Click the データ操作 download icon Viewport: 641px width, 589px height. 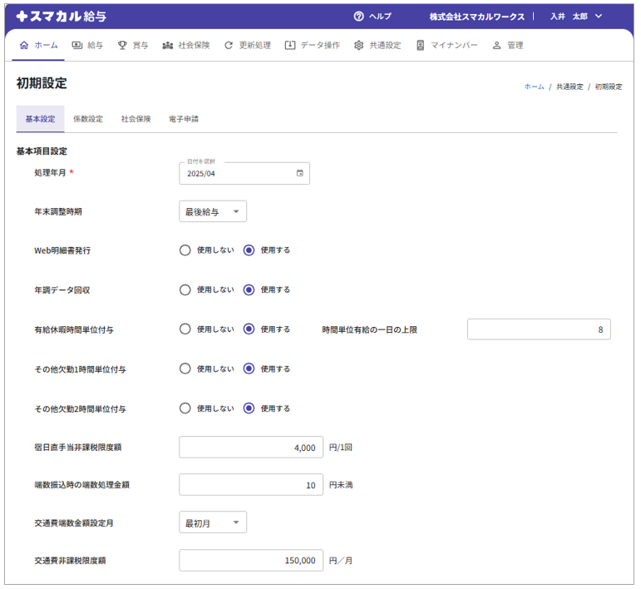click(289, 46)
